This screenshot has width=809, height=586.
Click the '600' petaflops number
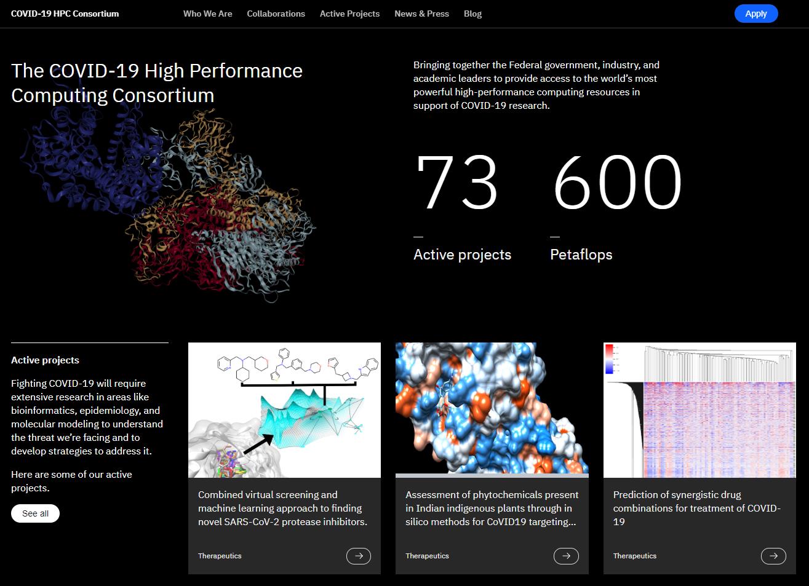(x=618, y=183)
